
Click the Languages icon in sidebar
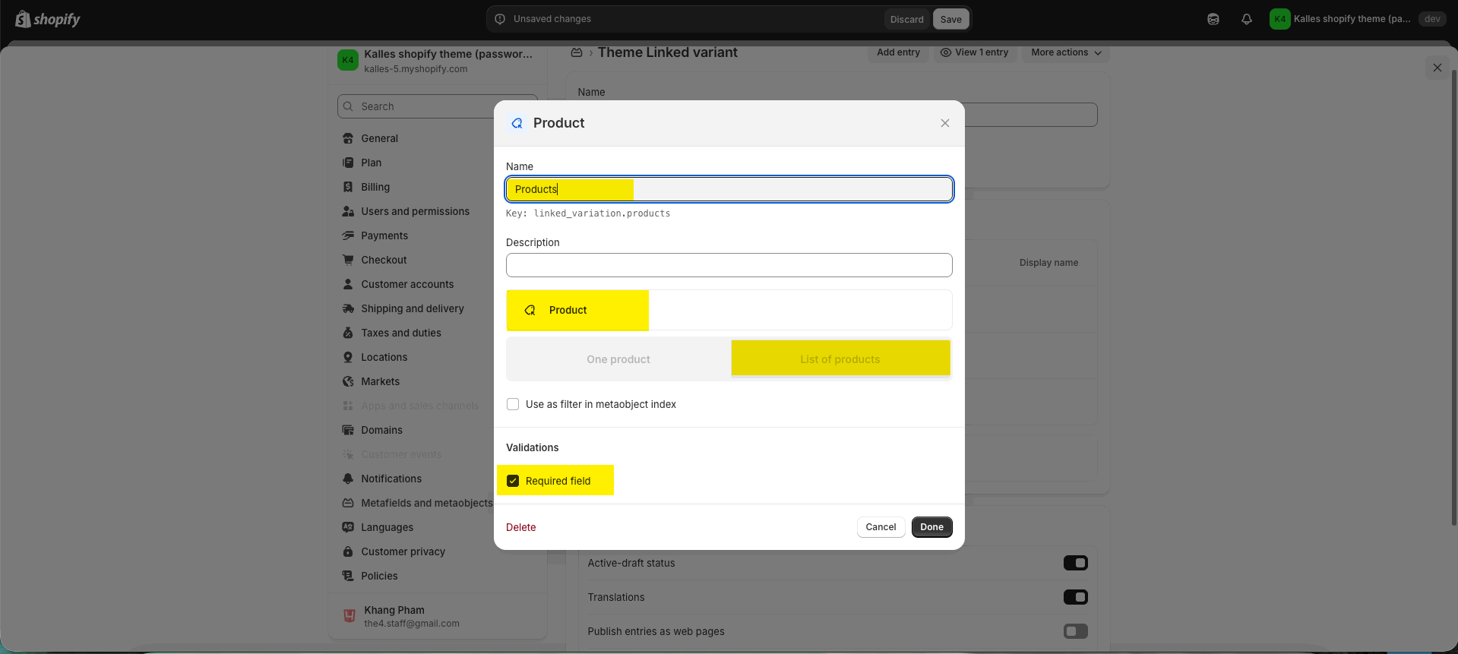pos(348,527)
